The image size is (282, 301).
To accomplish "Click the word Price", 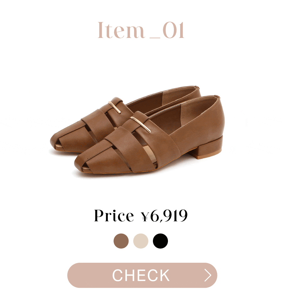I will (114, 216).
